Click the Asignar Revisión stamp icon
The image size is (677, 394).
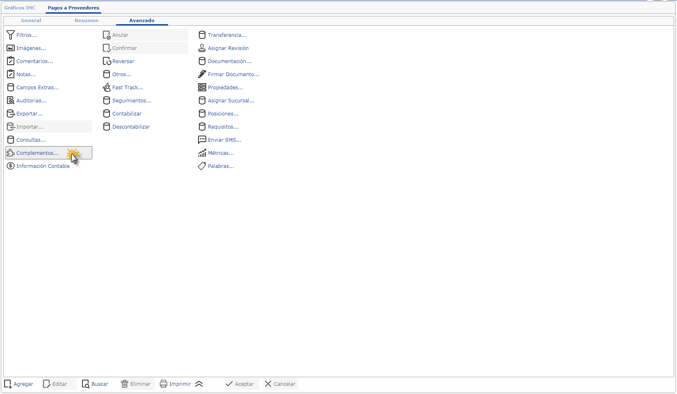[x=202, y=48]
